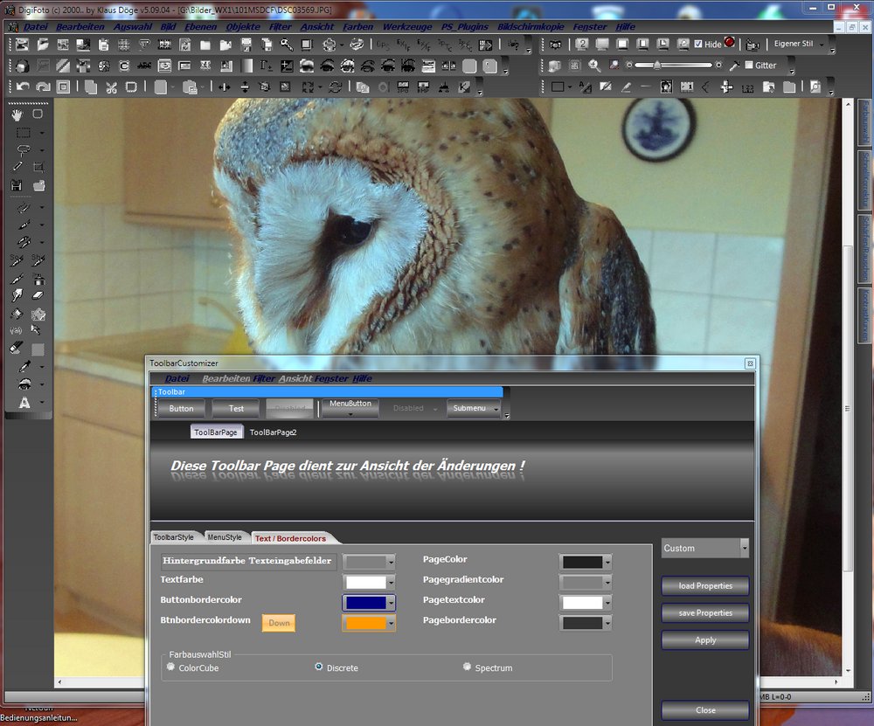
Task: Choose the Spectrum radio option
Action: (x=468, y=667)
